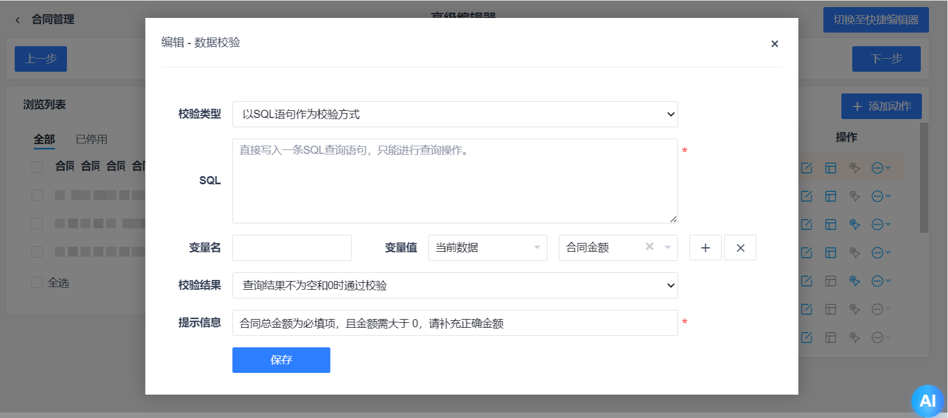Switch to the 已停用 tab
Image resolution: width=948 pixels, height=418 pixels.
91,140
